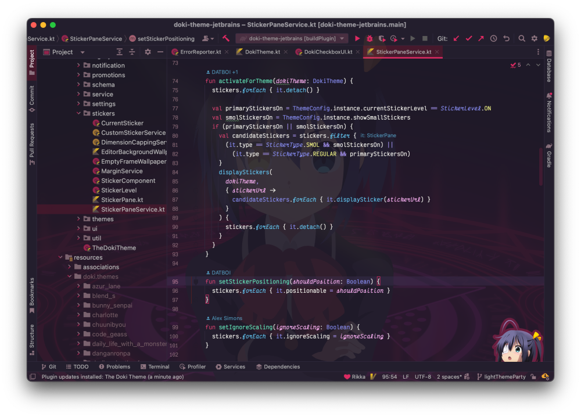Open the Gradle tool window
The height and width of the screenshot is (417, 581).
tap(549, 155)
